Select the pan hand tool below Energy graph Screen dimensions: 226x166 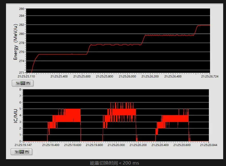click(x=28, y=83)
